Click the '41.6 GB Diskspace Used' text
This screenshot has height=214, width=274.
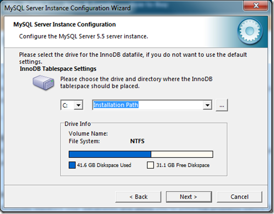pyautogui.click(x=104, y=165)
